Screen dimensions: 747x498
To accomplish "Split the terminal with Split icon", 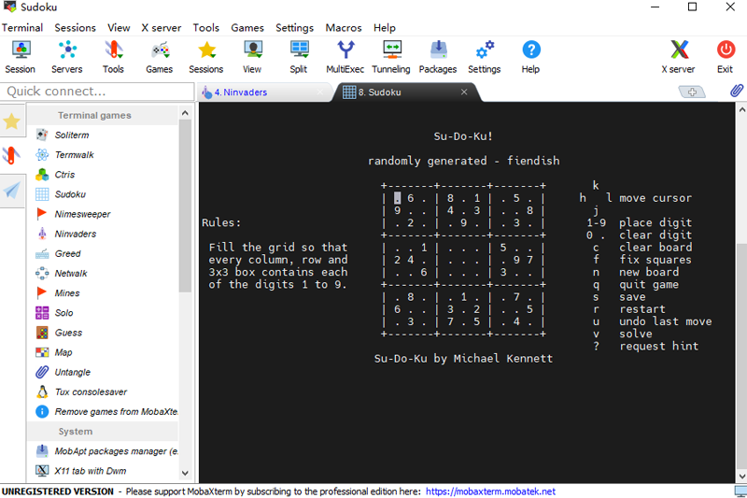I will click(x=299, y=57).
